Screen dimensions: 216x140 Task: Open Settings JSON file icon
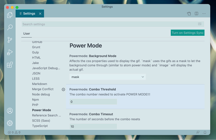(189, 13)
